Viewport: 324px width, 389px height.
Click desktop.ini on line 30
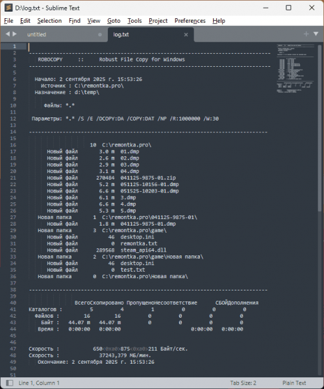137,237
